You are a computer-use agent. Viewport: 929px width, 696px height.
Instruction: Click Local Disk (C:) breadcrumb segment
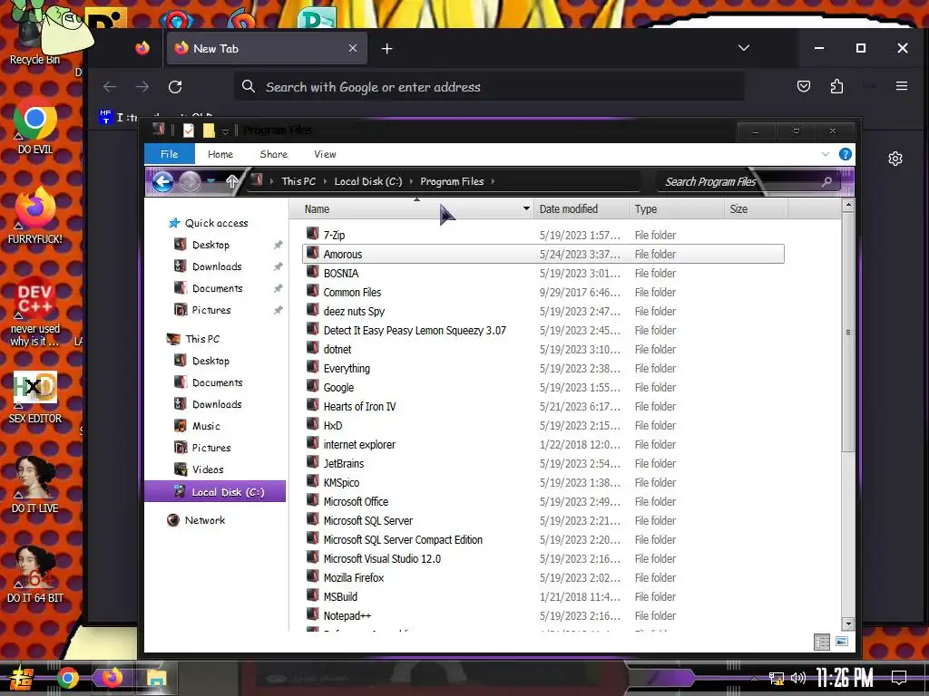(368, 181)
